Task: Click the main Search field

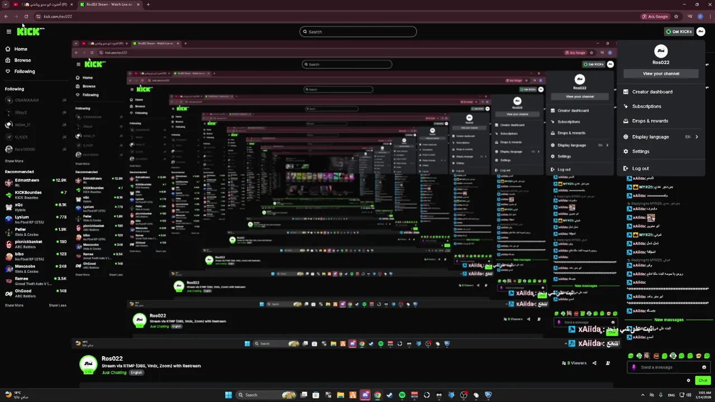Action: [x=358, y=32]
